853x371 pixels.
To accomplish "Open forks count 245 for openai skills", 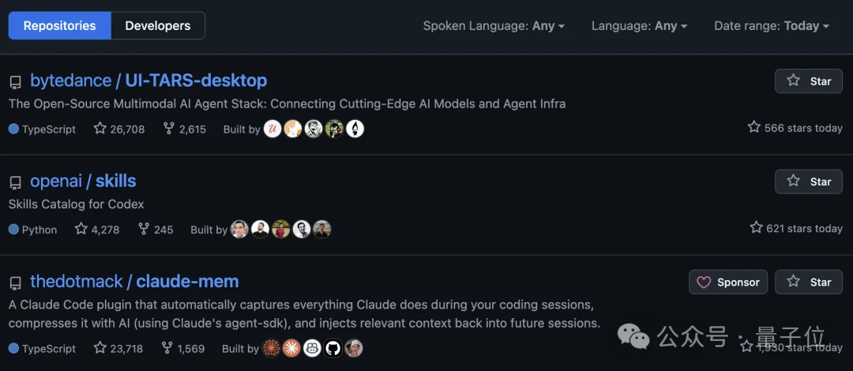I will 156,230.
